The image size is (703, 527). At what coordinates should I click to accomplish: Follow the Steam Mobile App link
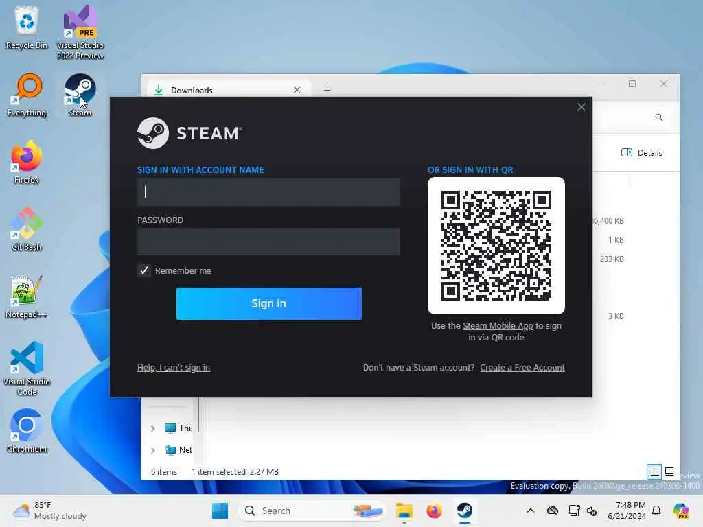498,326
